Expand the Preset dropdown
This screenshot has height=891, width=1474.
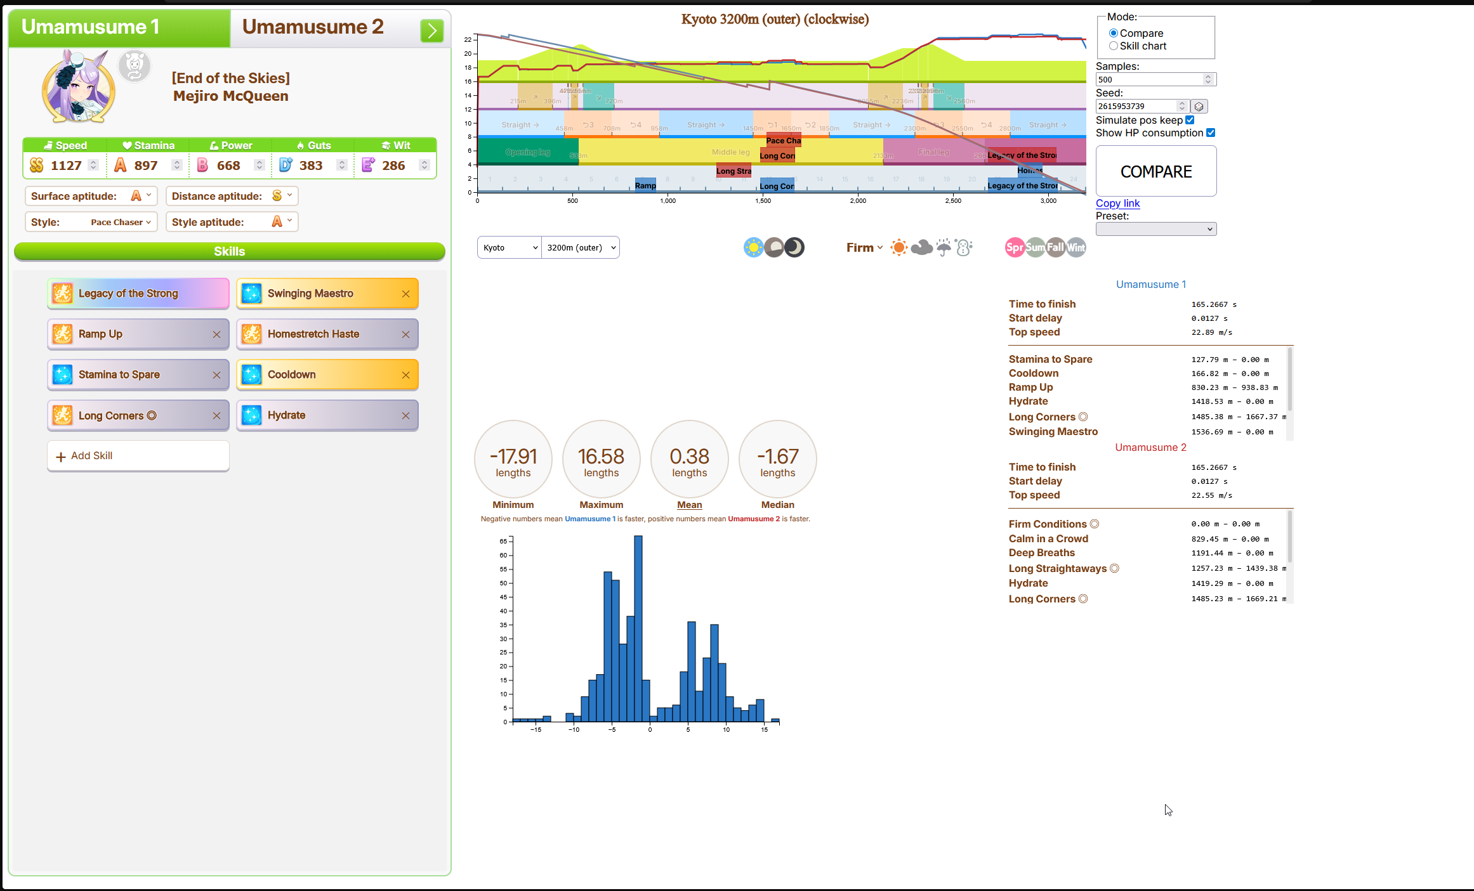tap(1155, 229)
